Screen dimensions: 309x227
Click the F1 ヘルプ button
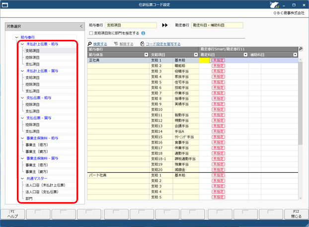[x=12, y=214]
